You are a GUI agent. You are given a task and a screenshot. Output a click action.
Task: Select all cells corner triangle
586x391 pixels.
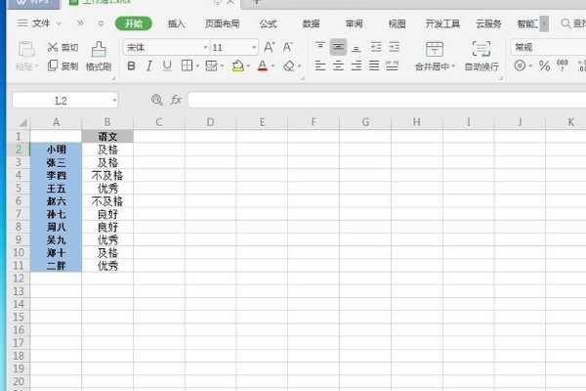(x=22, y=122)
